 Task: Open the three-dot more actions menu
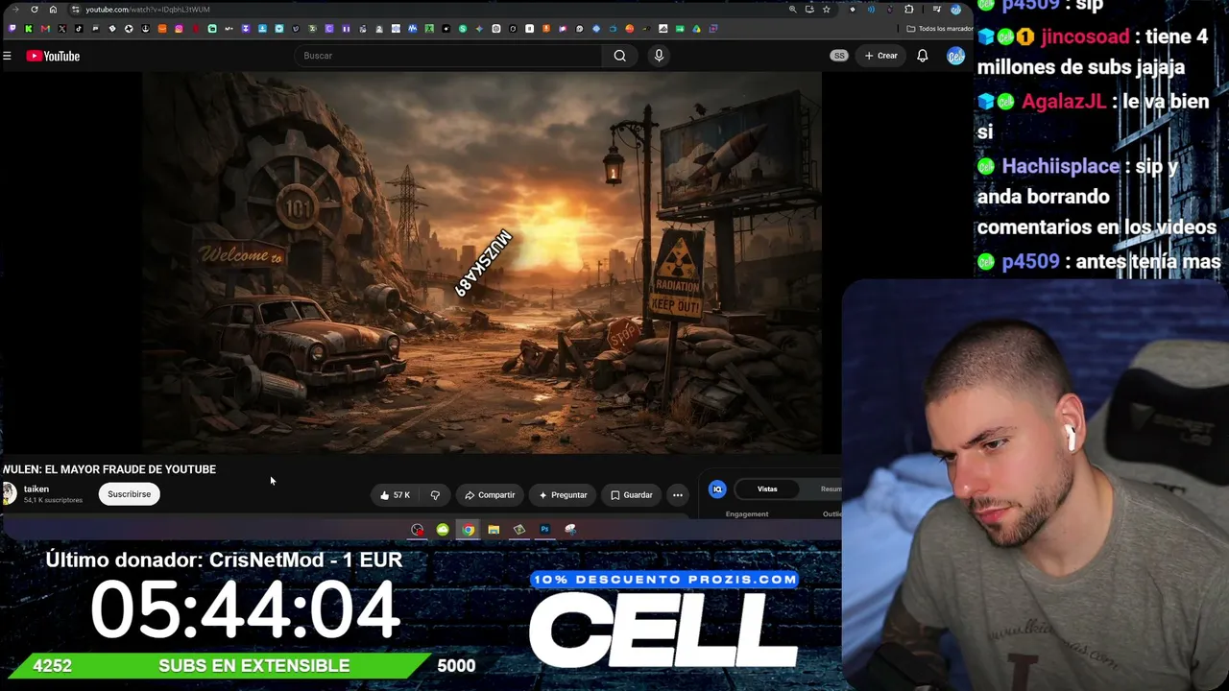(x=678, y=495)
